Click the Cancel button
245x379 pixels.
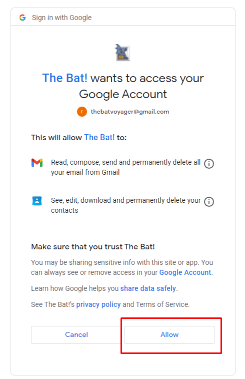tap(76, 335)
